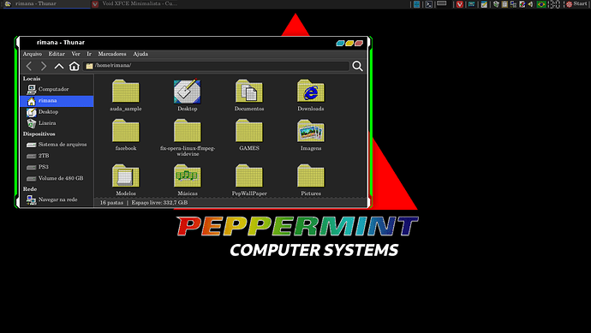Go to the parent folder using up arrow

tap(59, 66)
